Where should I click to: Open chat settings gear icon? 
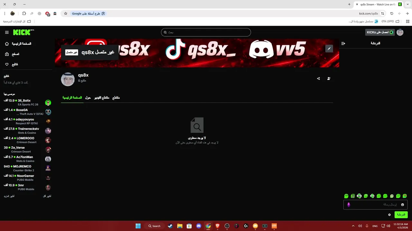pos(389,215)
